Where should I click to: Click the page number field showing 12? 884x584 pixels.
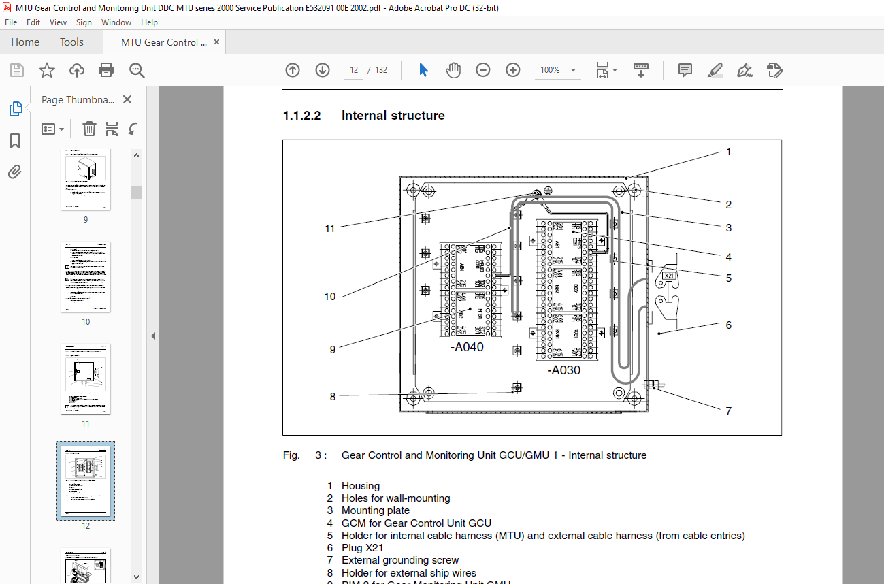(x=354, y=70)
